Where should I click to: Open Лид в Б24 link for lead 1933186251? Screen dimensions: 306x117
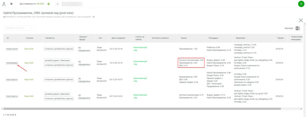click(29, 80)
